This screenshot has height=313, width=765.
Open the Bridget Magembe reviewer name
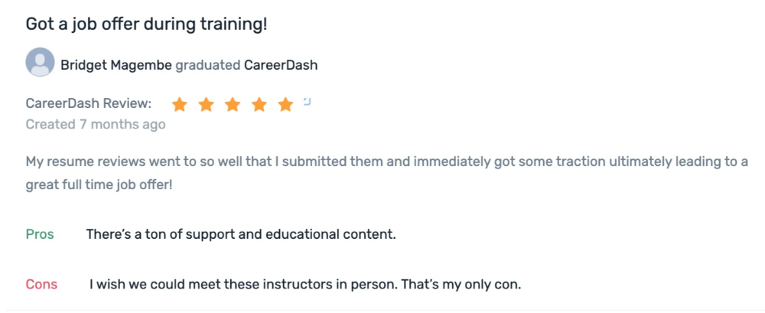point(116,66)
